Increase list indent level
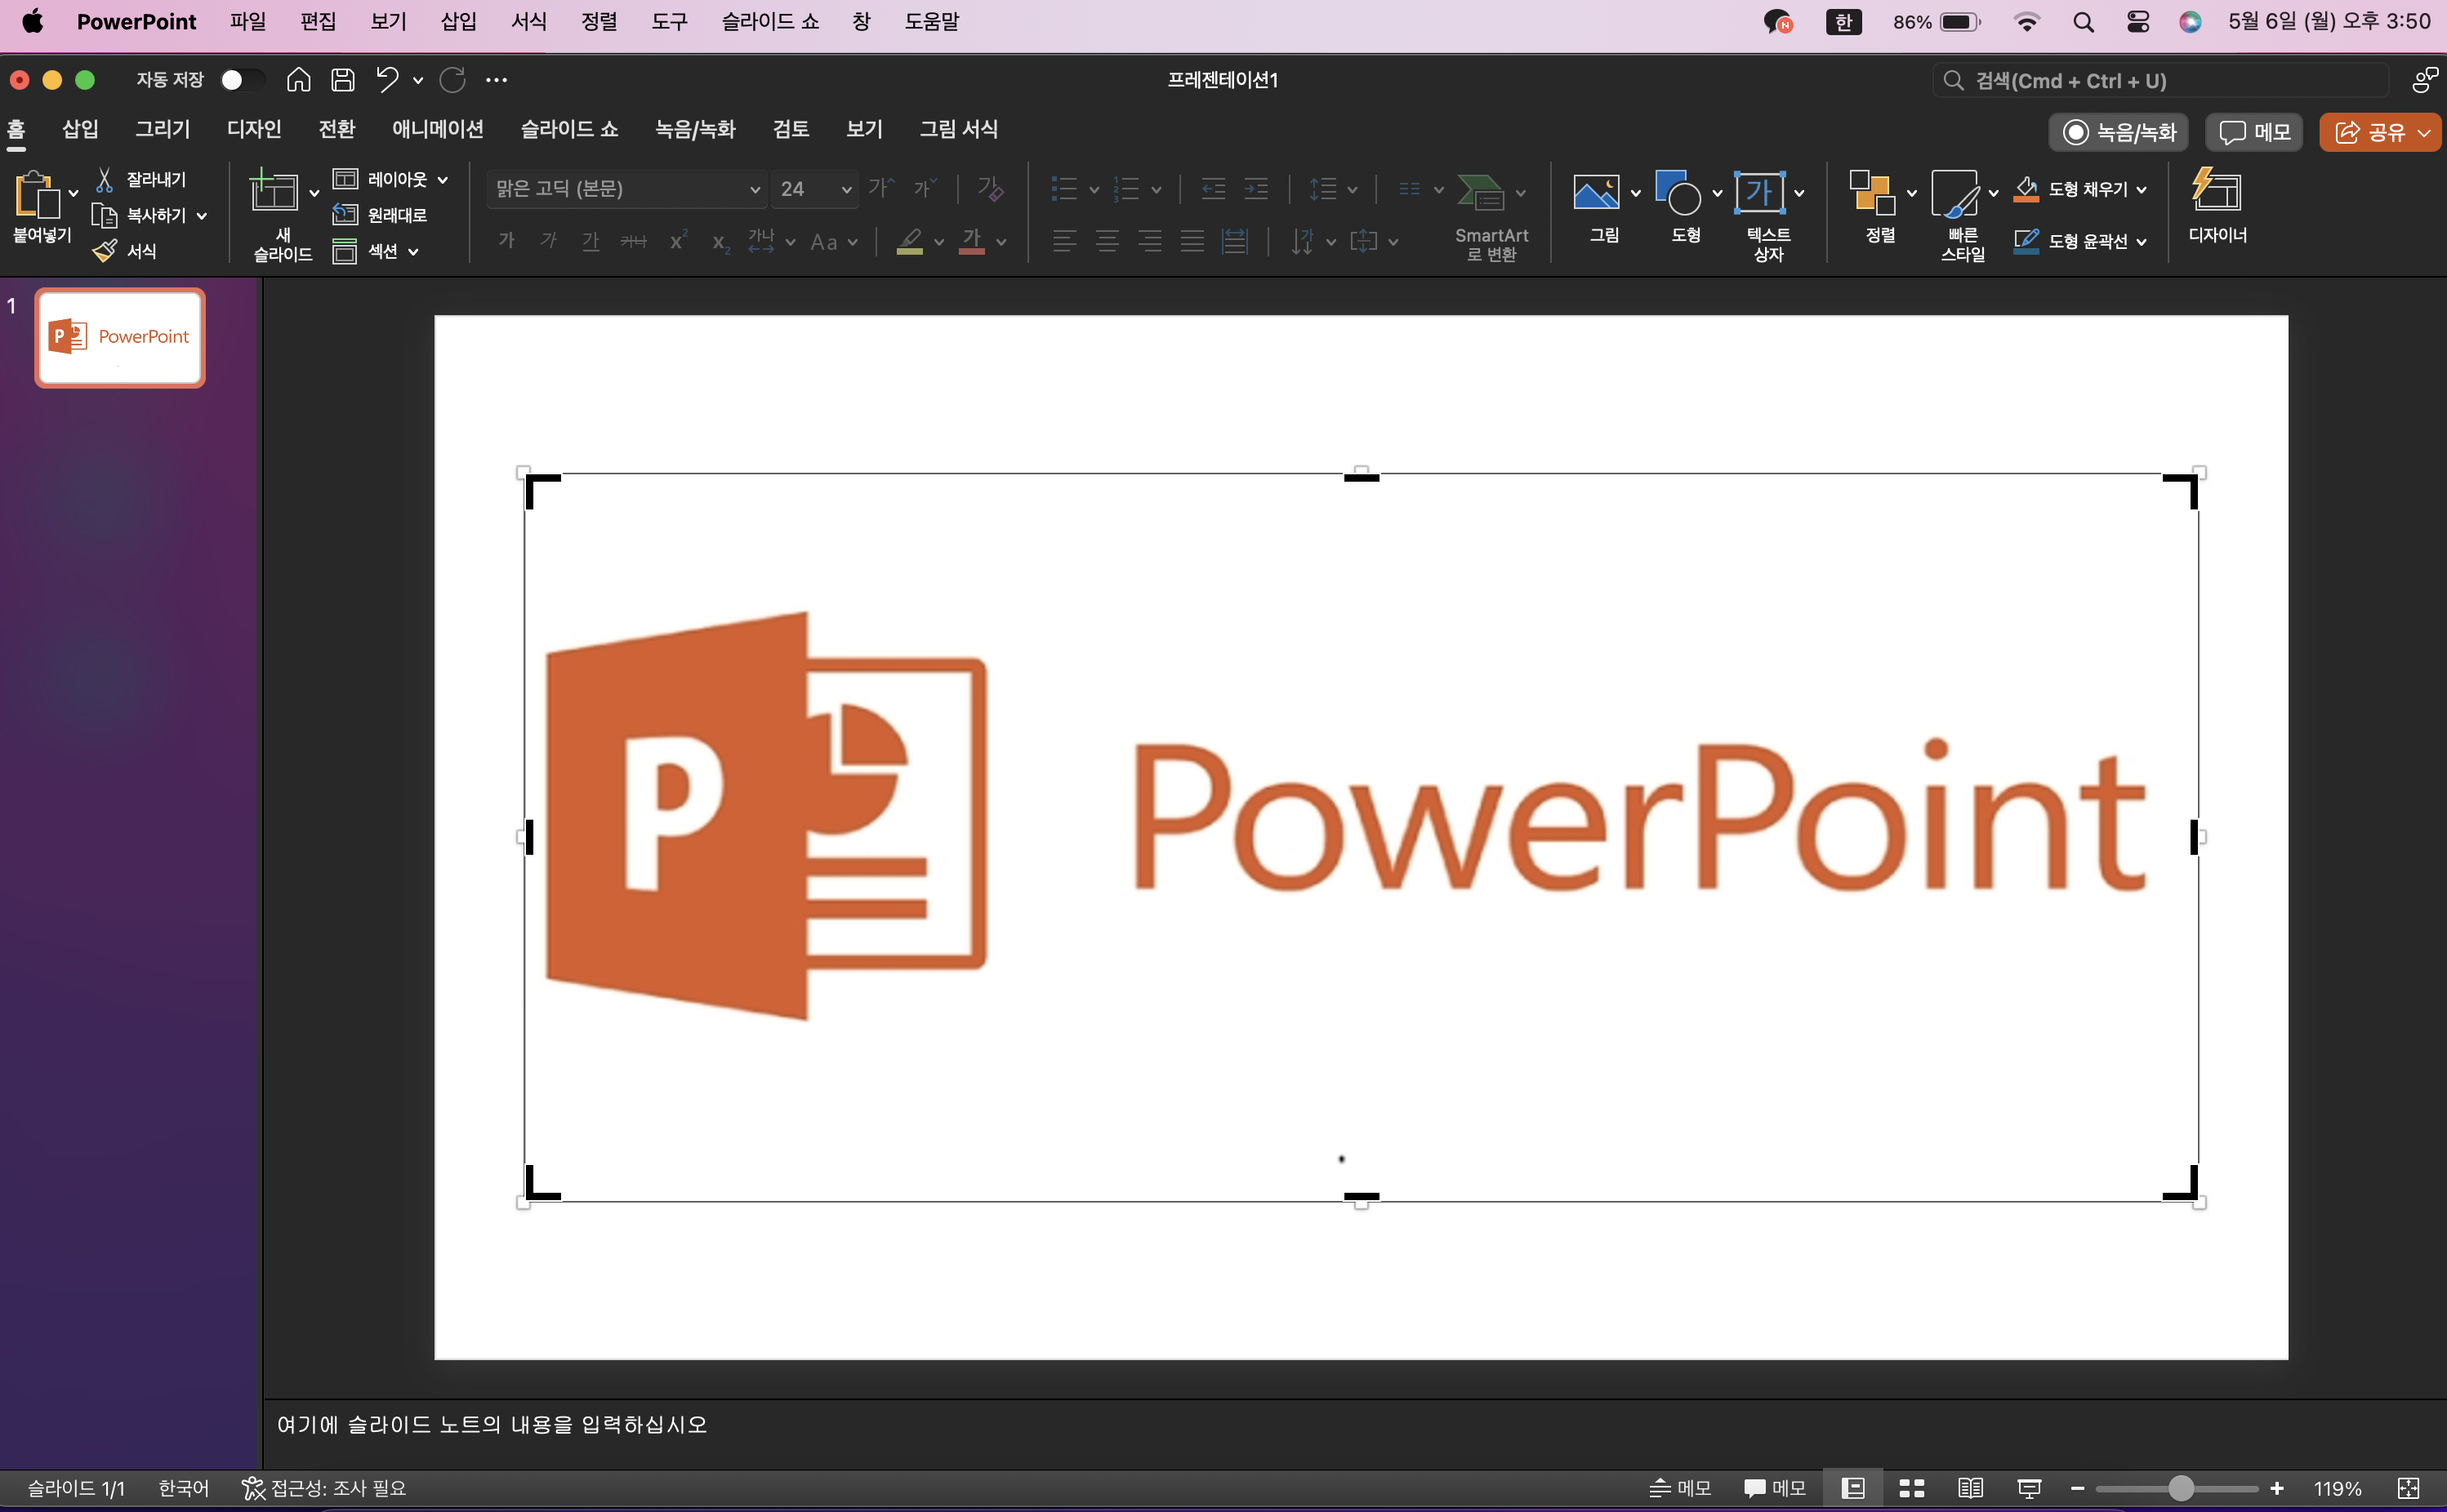The image size is (2447, 1512). click(1255, 188)
